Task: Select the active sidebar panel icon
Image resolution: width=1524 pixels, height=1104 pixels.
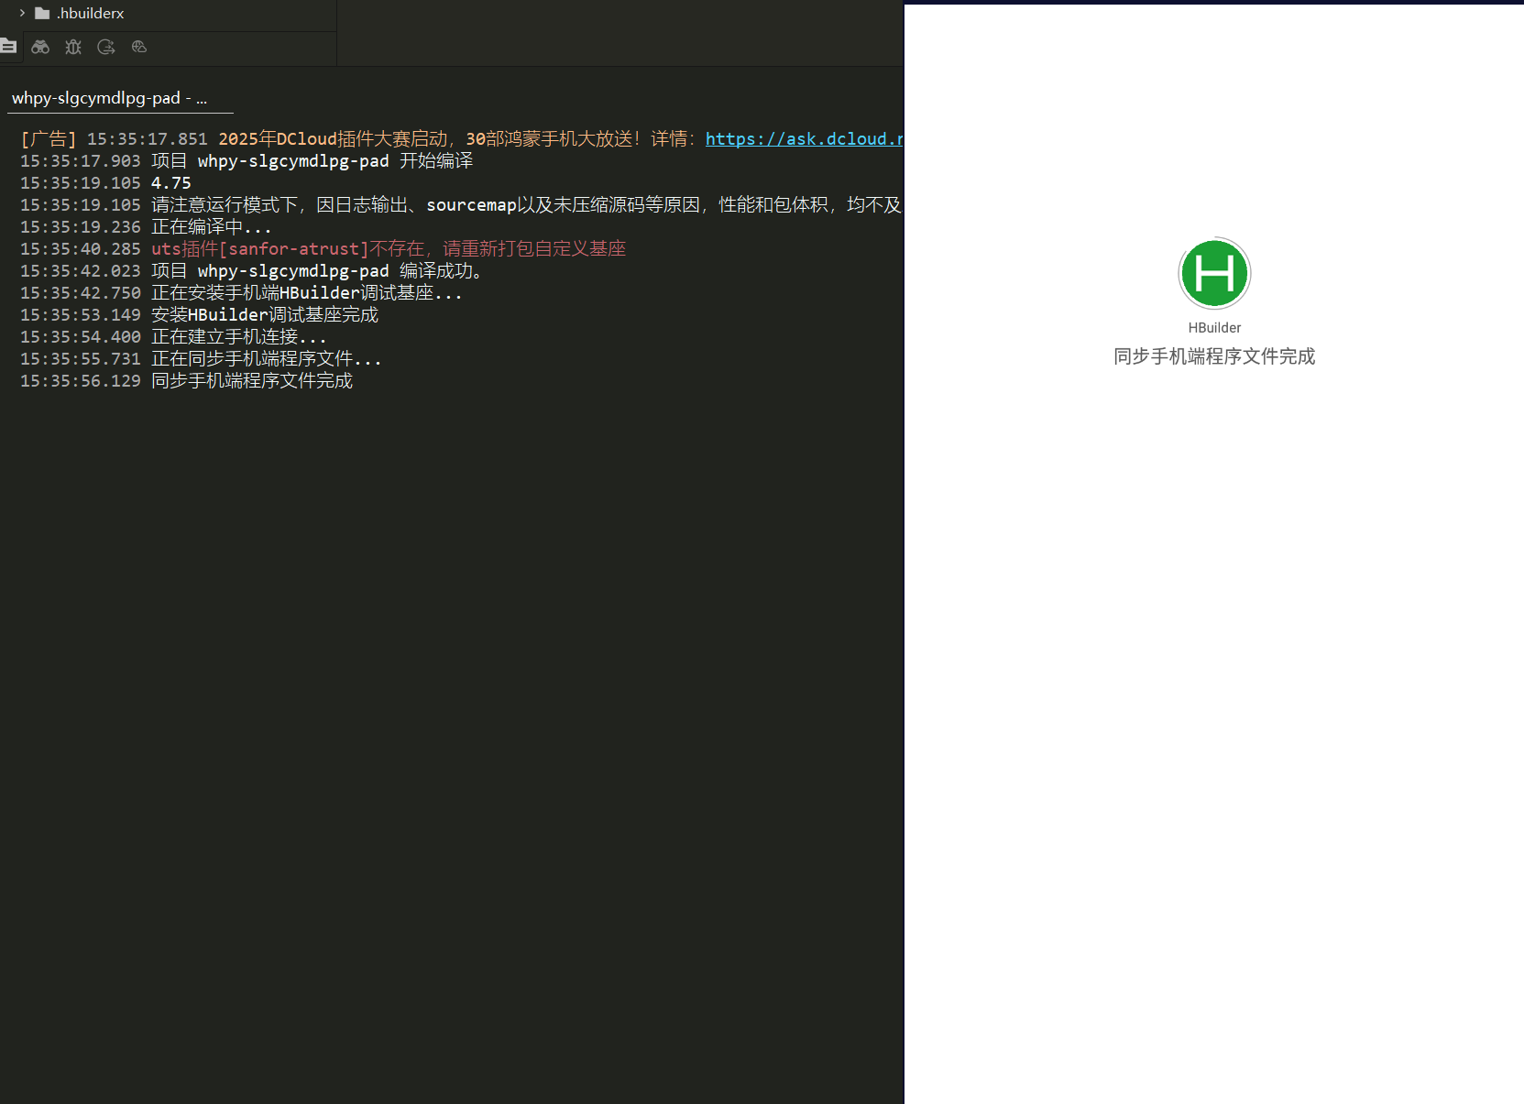Action: (9, 47)
